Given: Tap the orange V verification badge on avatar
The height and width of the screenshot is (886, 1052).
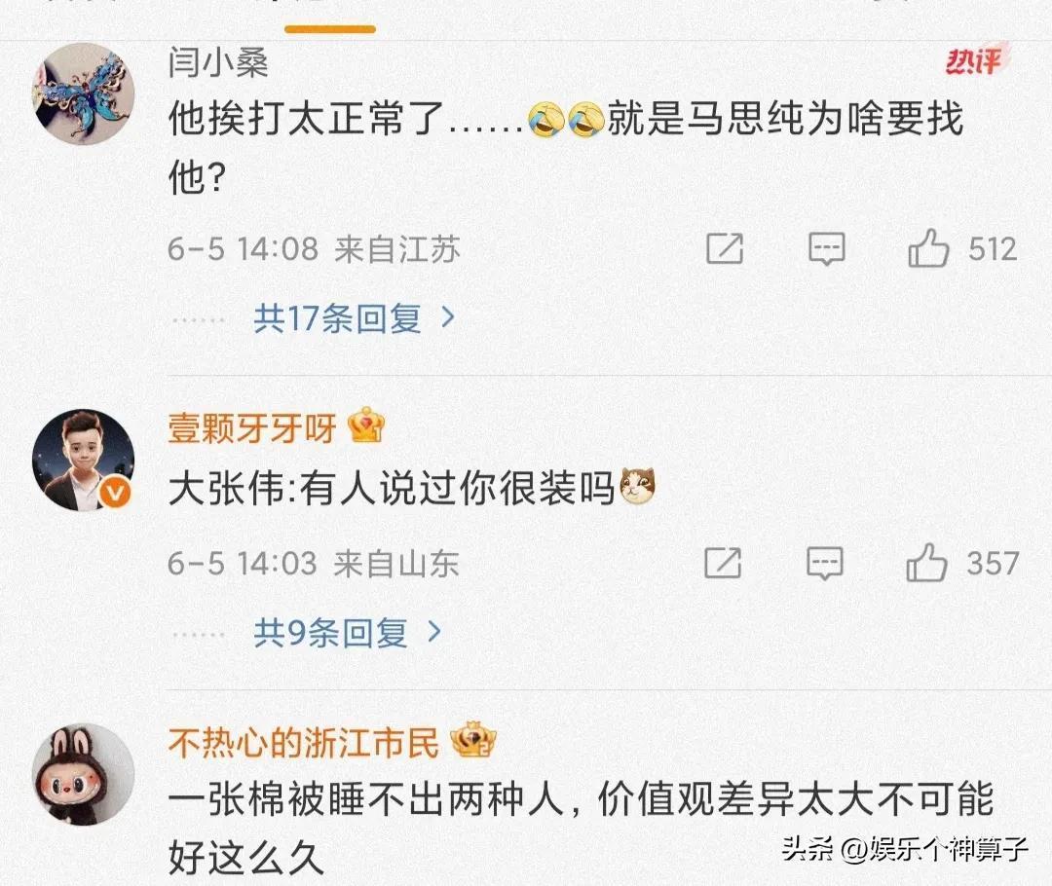Looking at the screenshot, I should click(x=115, y=494).
